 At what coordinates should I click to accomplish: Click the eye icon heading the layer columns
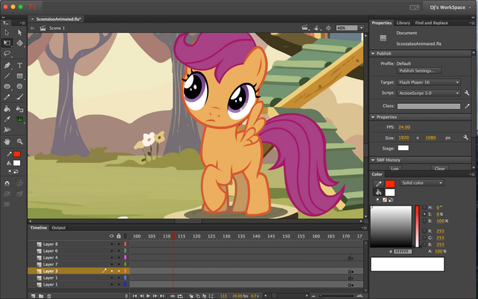point(111,236)
